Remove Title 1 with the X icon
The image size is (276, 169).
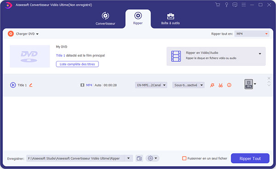click(269, 78)
